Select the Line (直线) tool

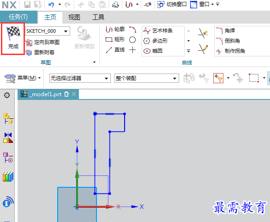coord(115,50)
